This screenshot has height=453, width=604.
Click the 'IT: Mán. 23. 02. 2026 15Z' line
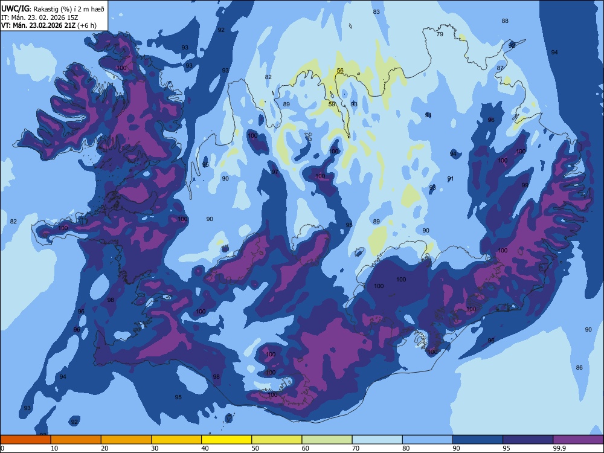40,18
